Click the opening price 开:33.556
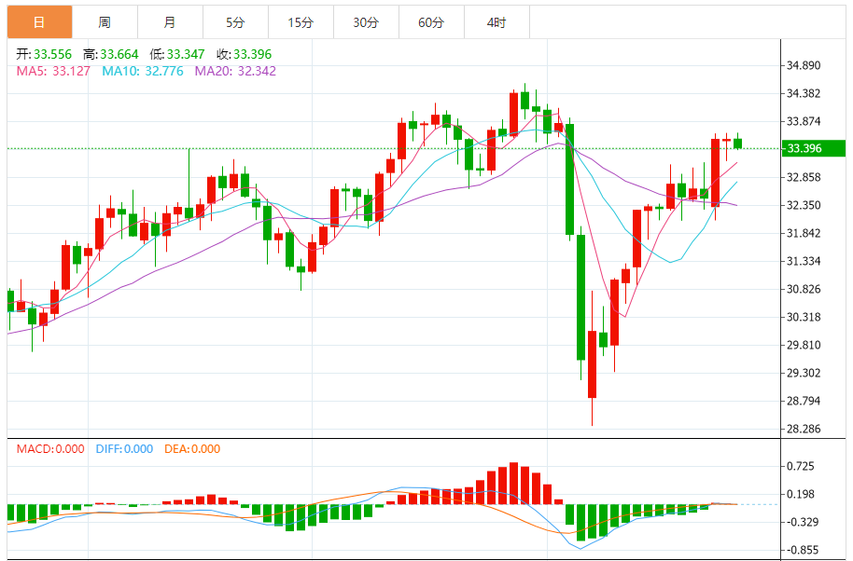This screenshot has width=853, height=561. [x=44, y=54]
